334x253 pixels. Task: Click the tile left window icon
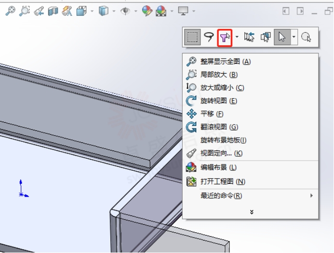286,11
